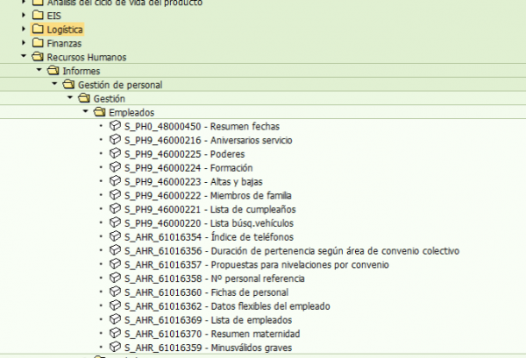Click the cube icon next to Aniversarios servicio
Image resolution: width=526 pixels, height=358 pixels.
tap(114, 140)
